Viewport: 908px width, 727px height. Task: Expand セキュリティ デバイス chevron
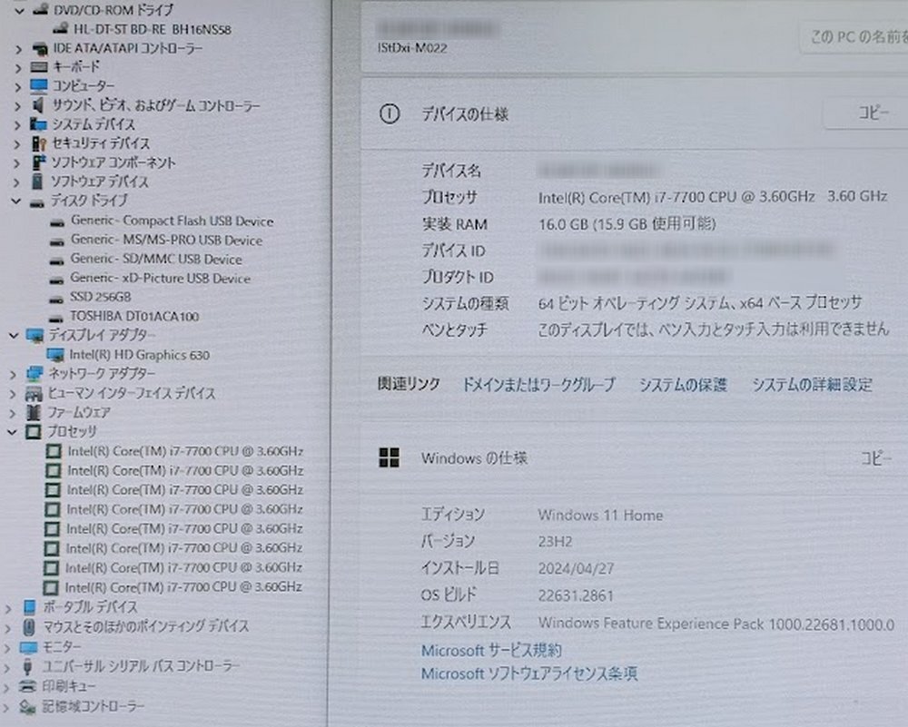(x=18, y=143)
